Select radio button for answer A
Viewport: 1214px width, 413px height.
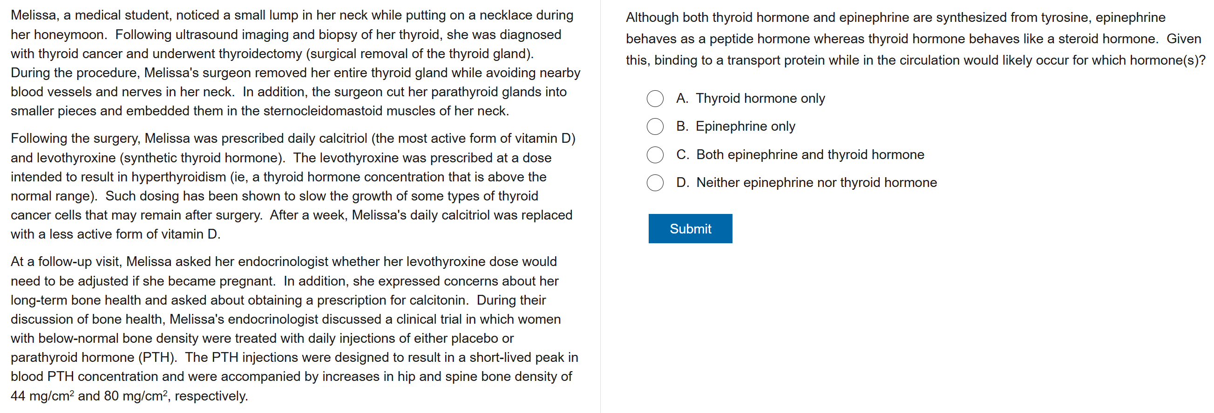(655, 99)
